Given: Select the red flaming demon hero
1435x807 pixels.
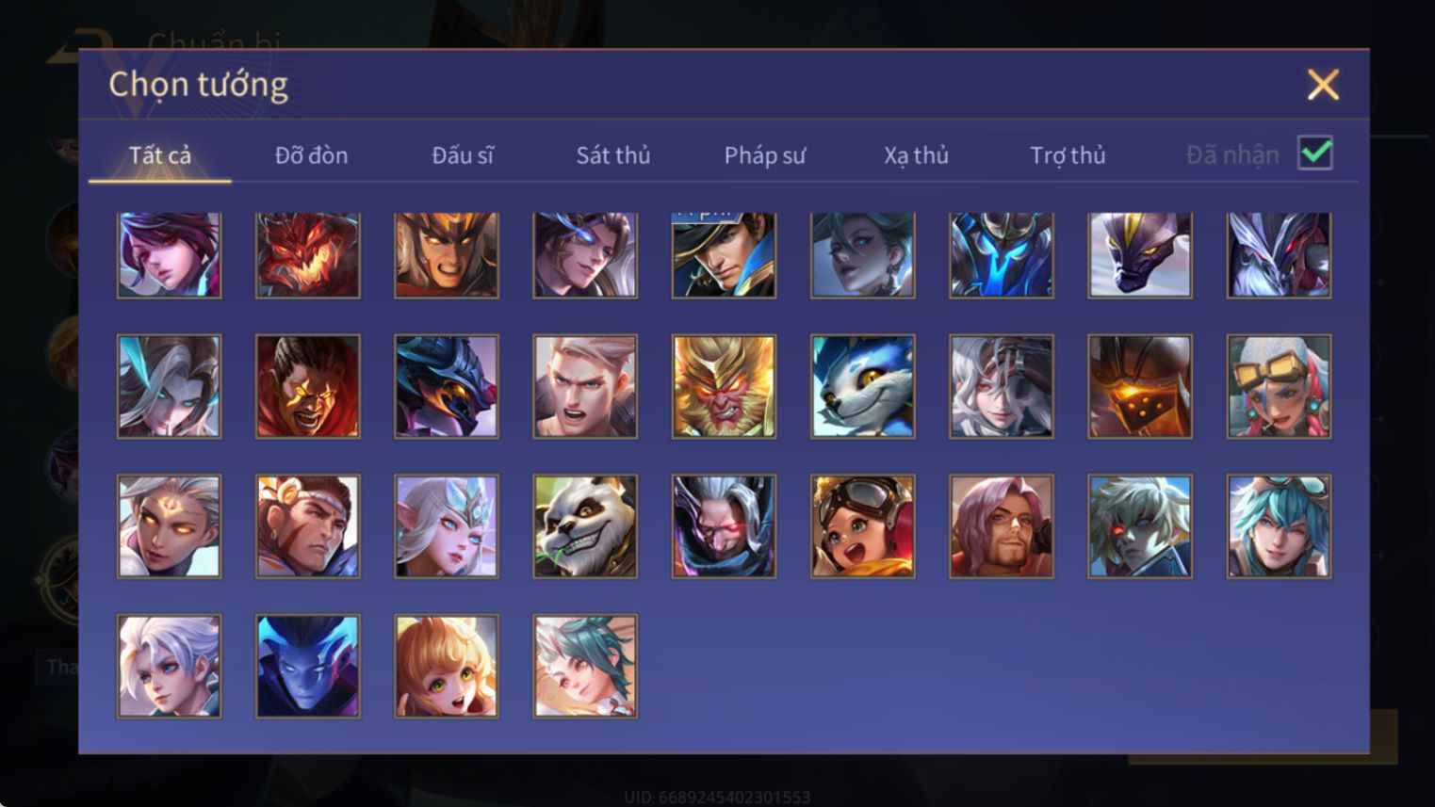Looking at the screenshot, I should click(x=307, y=255).
